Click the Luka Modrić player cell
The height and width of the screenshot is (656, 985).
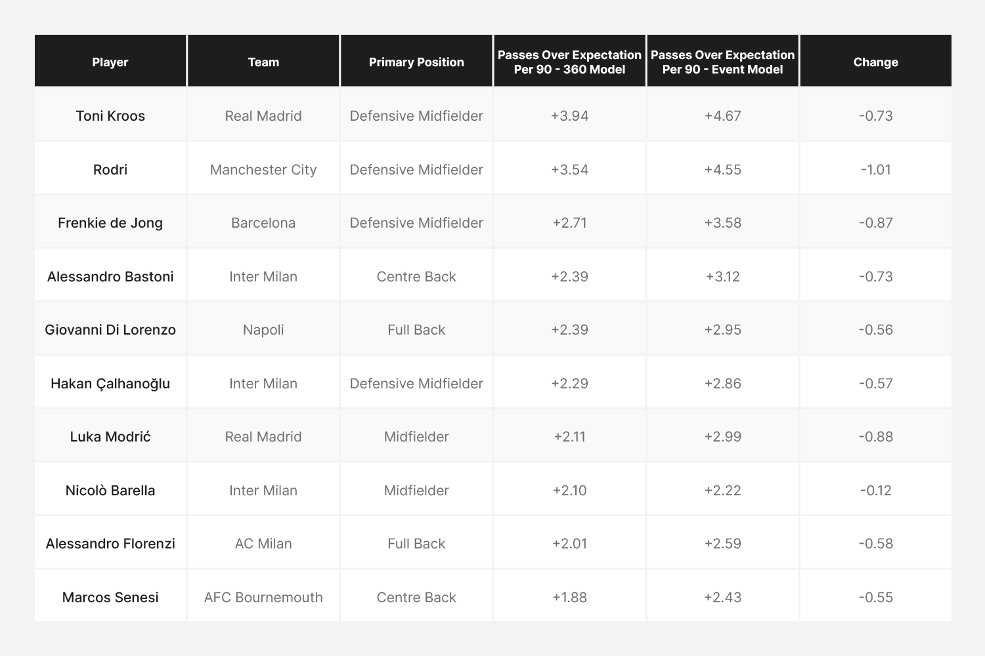click(x=110, y=437)
